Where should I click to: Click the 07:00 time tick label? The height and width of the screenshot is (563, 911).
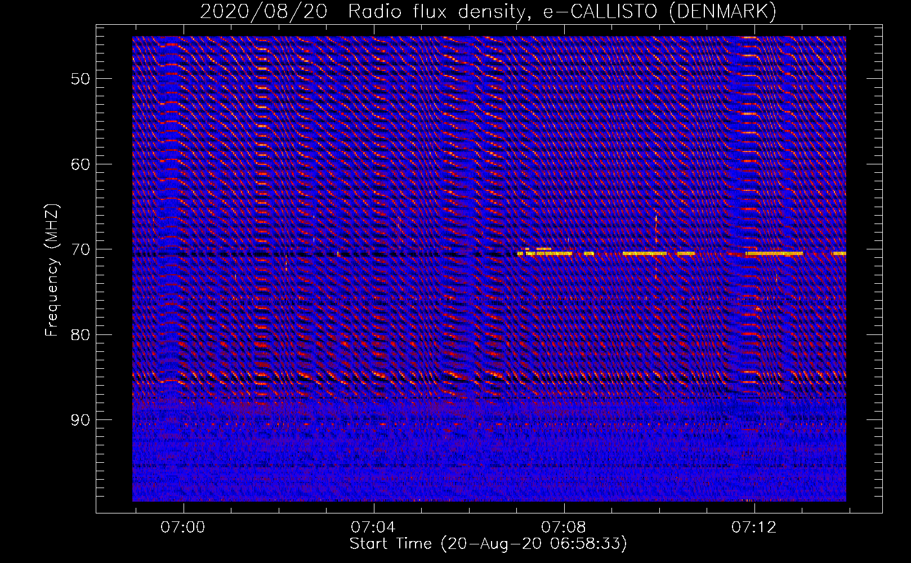tap(183, 527)
